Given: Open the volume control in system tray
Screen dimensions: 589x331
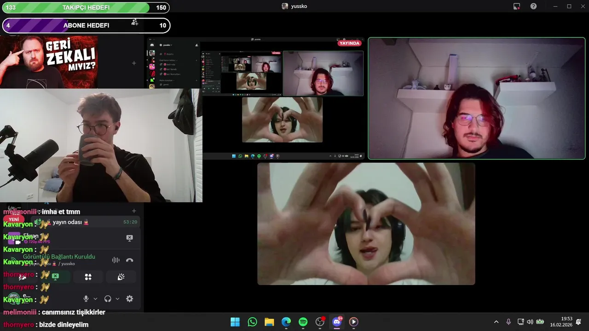Looking at the screenshot, I should point(530,322).
